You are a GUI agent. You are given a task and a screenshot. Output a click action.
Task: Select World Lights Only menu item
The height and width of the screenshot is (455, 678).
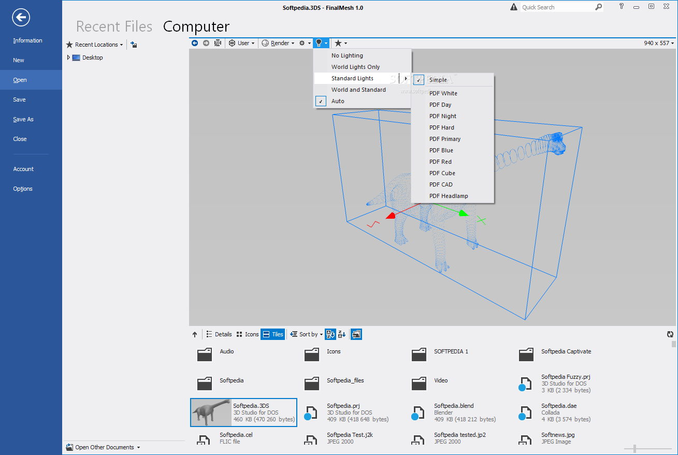(362, 67)
